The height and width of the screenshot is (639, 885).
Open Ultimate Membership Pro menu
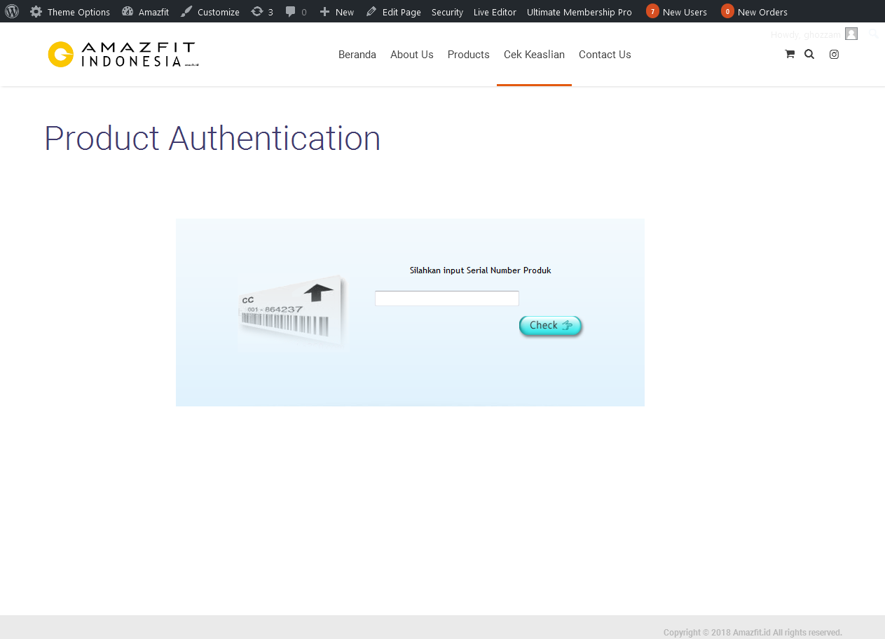click(579, 12)
